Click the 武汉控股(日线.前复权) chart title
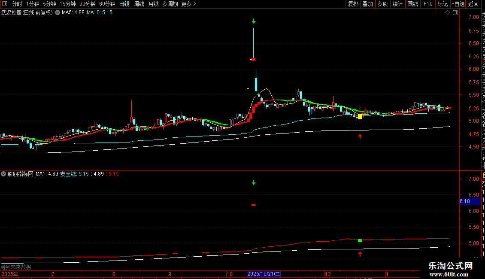485x279 pixels. click(27, 13)
